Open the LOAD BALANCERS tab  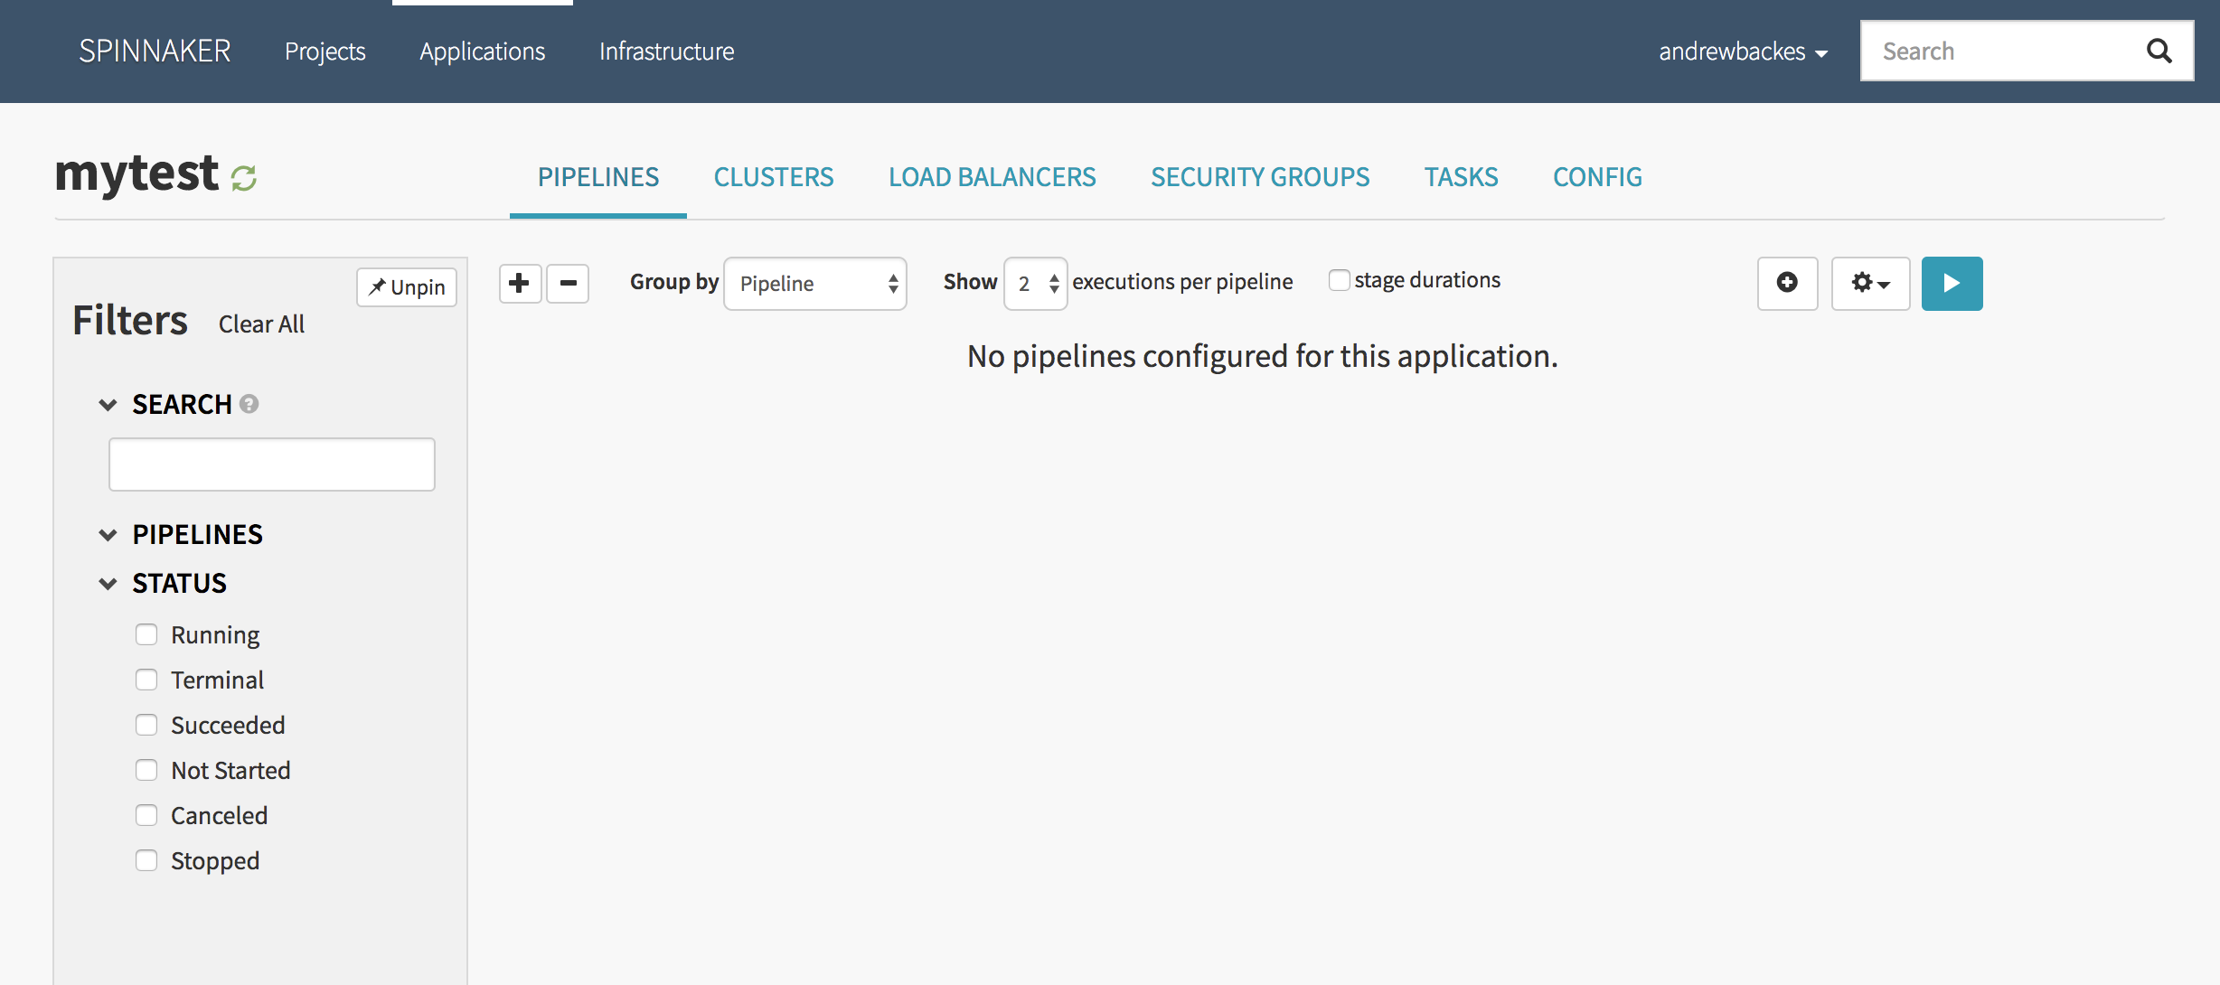click(x=992, y=177)
